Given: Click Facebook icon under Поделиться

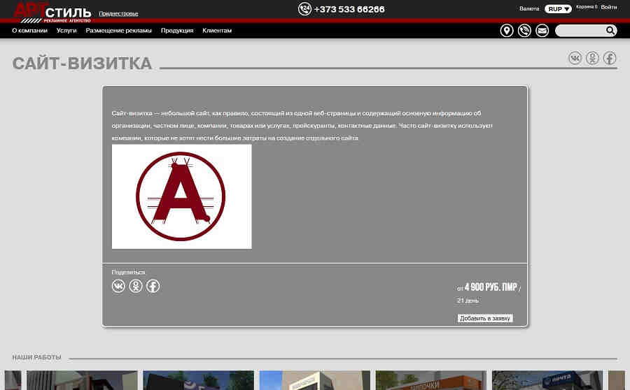Looking at the screenshot, I should pos(153,286).
